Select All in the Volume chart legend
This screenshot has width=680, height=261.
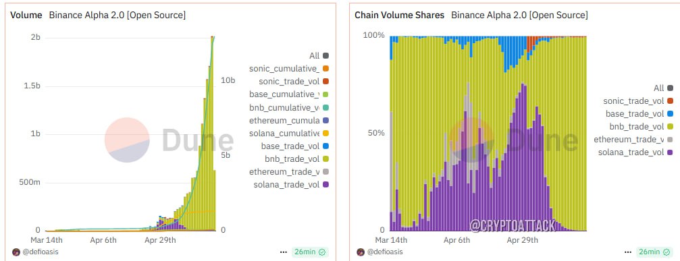(x=319, y=56)
